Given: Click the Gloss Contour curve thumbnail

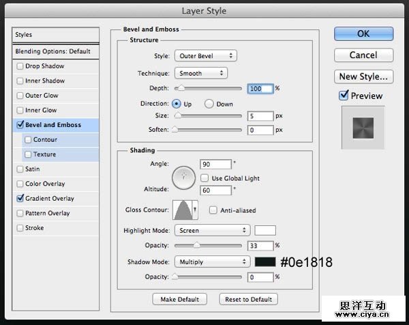Looking at the screenshot, I should coord(184,210).
